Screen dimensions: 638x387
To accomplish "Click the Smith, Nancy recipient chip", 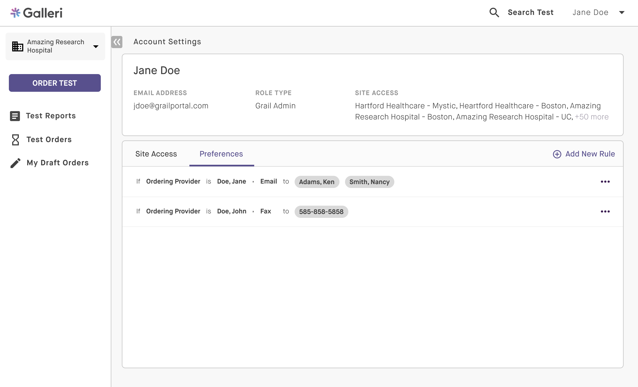I will coord(369,182).
